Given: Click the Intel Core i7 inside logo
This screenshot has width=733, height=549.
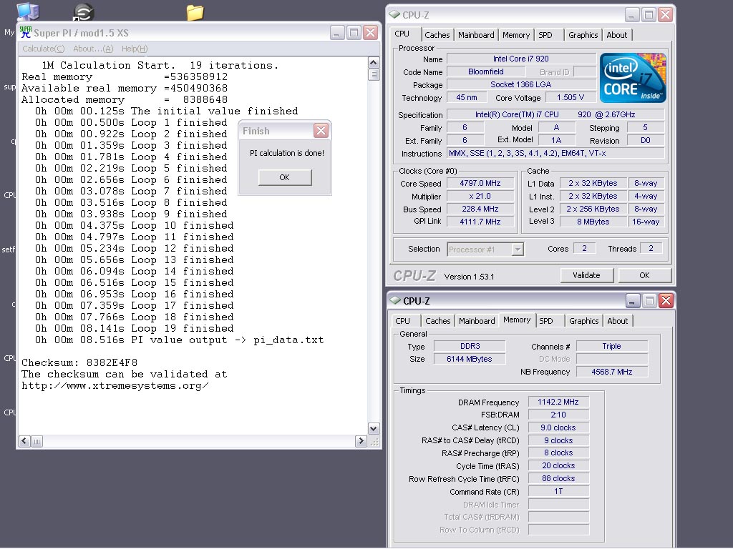Looking at the screenshot, I should pos(633,78).
